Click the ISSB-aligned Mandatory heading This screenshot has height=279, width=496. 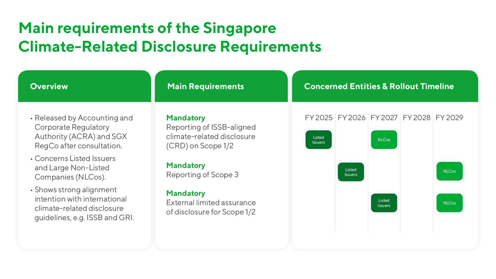tap(185, 118)
